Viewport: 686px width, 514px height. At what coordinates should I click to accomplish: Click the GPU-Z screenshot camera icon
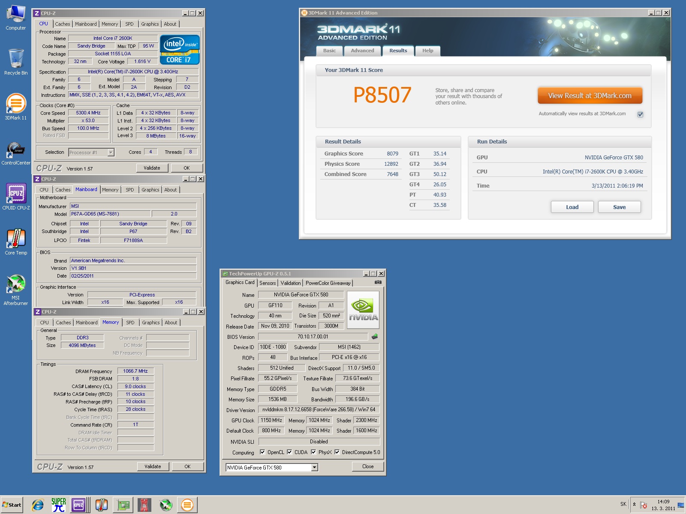378,282
